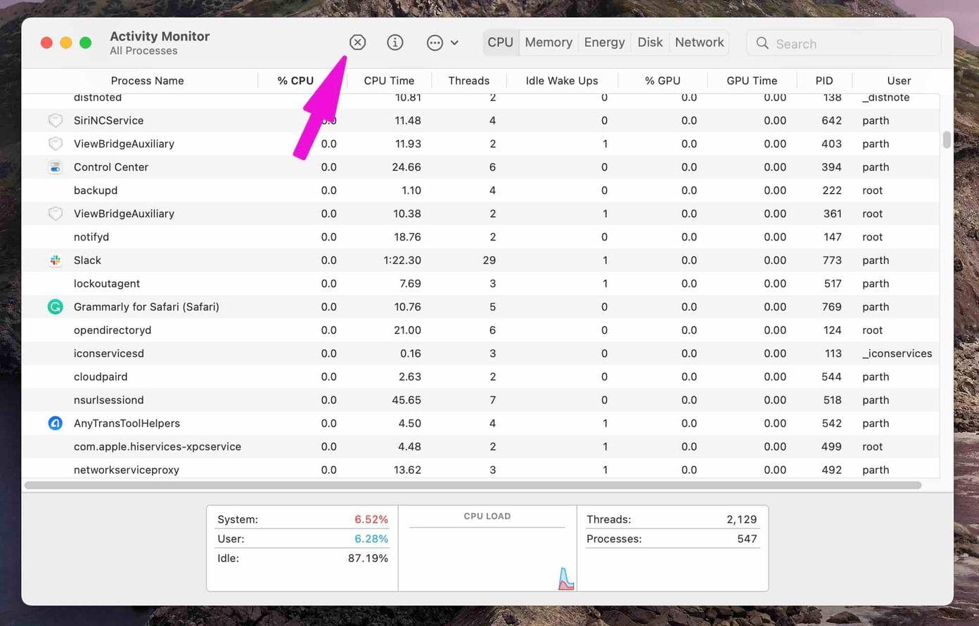Screen dimensions: 979x626
Task: Open the ellipsis action menu icon
Action: 435,43
